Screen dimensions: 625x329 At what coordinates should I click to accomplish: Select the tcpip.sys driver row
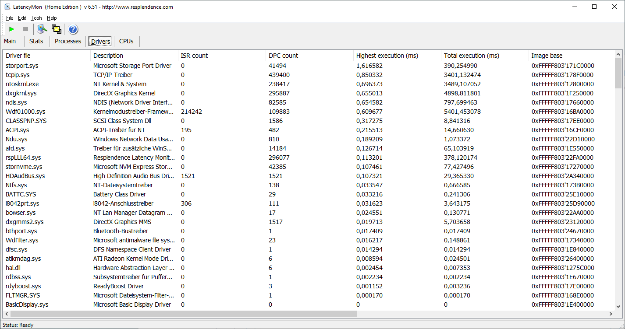point(309,75)
